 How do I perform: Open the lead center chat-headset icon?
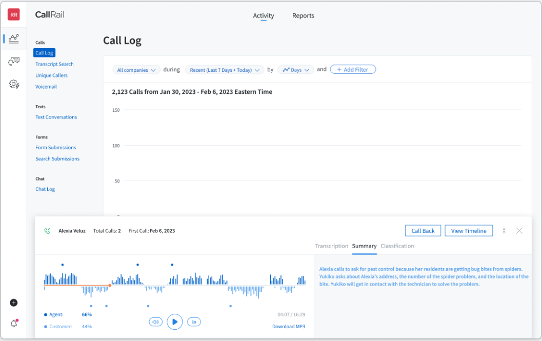[x=14, y=62]
